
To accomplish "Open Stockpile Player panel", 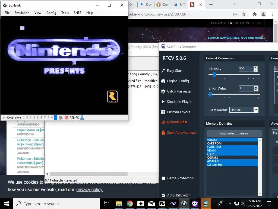I will click(x=176, y=102).
